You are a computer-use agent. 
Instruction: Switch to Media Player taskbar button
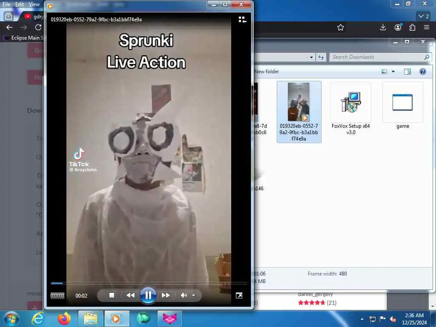[x=117, y=318]
